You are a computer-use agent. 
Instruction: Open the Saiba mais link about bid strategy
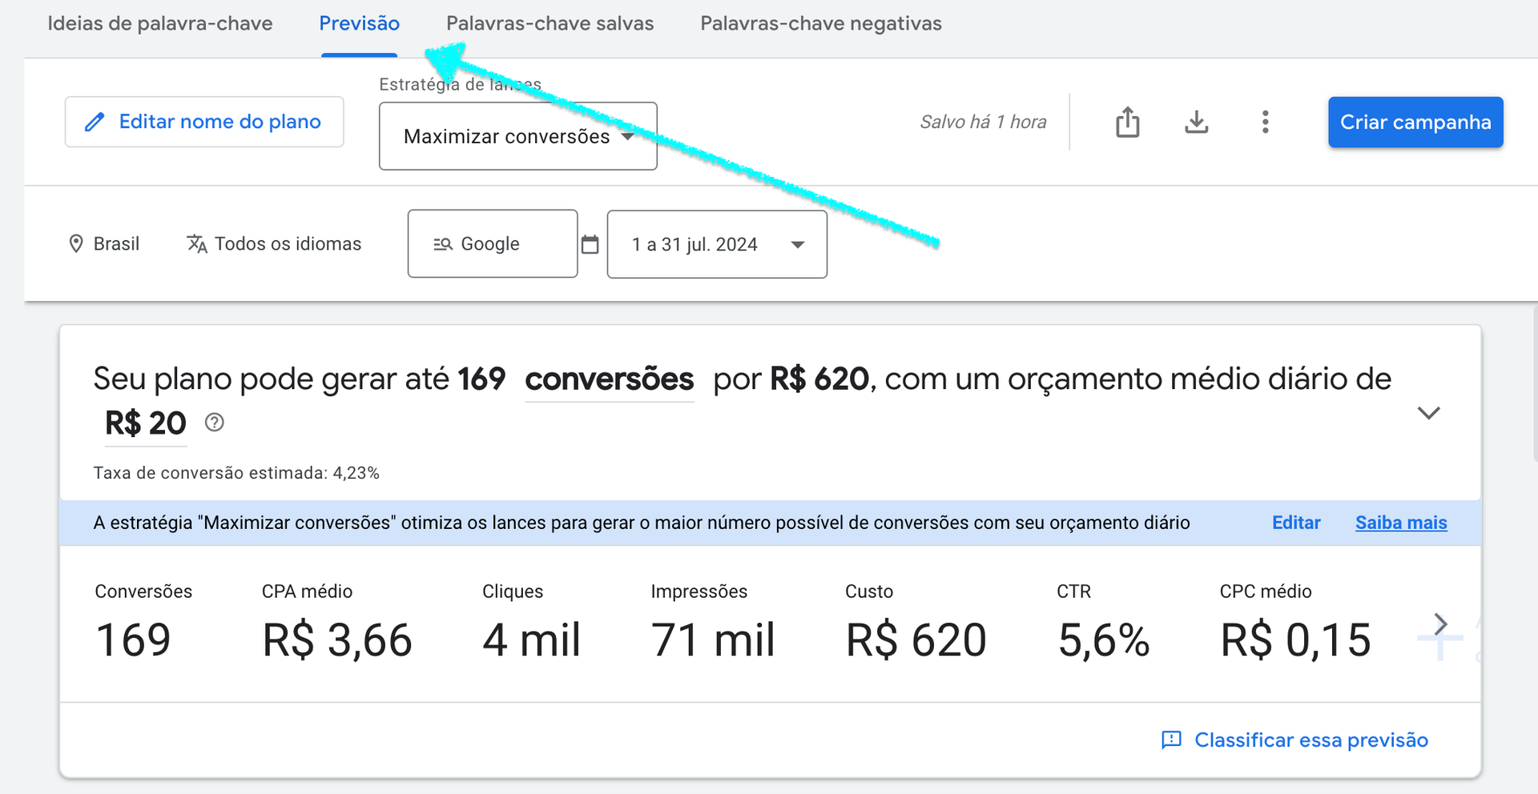(1400, 523)
